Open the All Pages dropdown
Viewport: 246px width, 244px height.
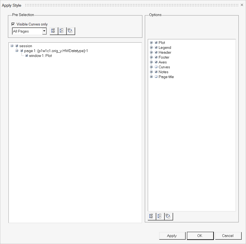click(44, 31)
